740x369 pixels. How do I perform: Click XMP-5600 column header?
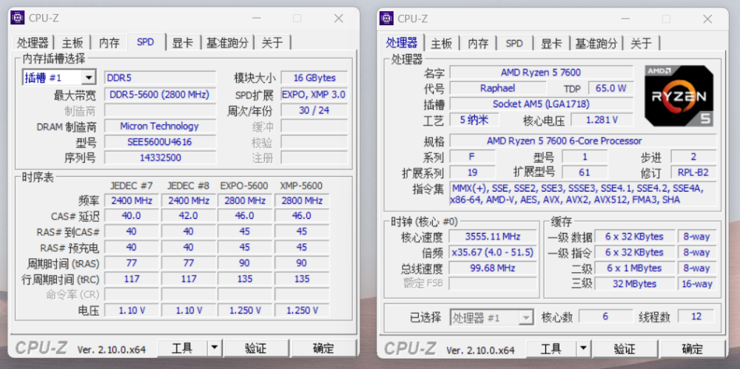[x=302, y=186]
